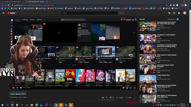Viewport: 191px width, 107px height.
Task: Open YouTube notifications bell
Action: pyautogui.click(x=179, y=13)
